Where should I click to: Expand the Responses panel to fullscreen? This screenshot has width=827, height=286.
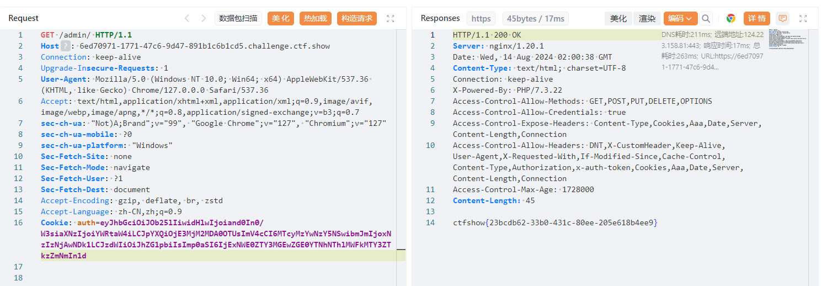pyautogui.click(x=803, y=18)
